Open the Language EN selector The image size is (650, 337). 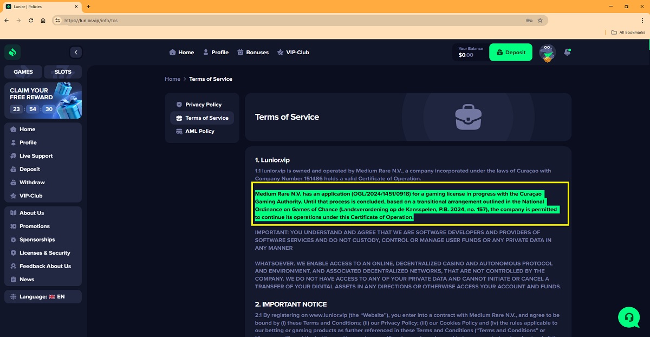[x=43, y=297]
